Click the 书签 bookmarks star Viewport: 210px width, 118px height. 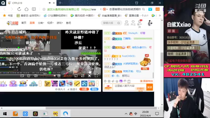(4, 15)
